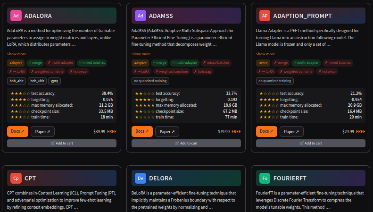This screenshot has width=373, height=212.
Task: Click mixed batches tag on ADALORA card
Action: (92, 63)
